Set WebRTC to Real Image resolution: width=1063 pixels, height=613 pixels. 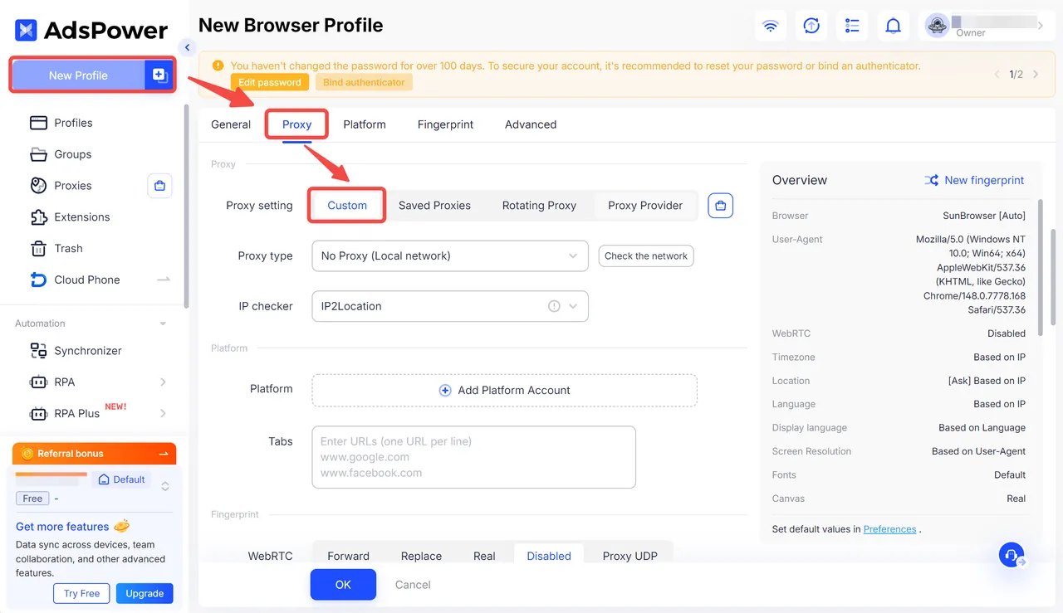pos(484,556)
